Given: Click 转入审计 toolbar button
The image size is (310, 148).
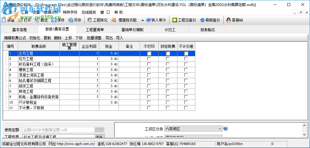Looking at the screenshot, I should pyautogui.click(x=156, y=20).
